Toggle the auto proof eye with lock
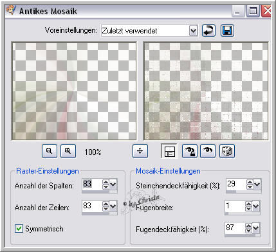276x252 pixels. pos(190,151)
